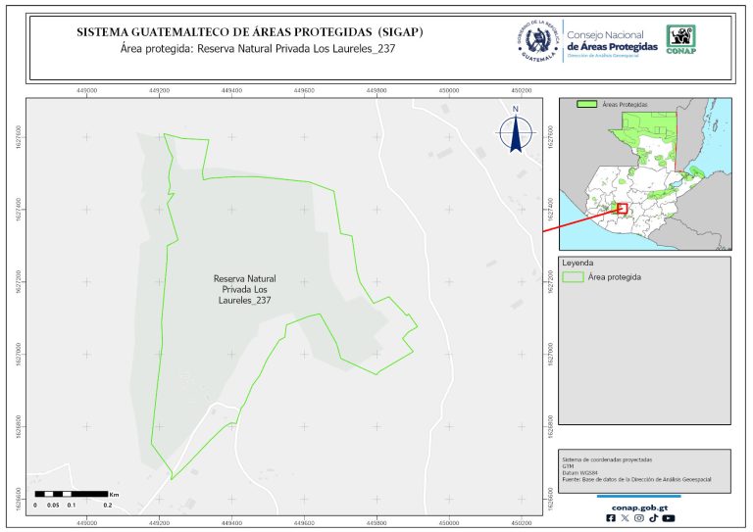The image size is (753, 532).
Task: Click the red locator square on inset map
Action: [x=622, y=208]
